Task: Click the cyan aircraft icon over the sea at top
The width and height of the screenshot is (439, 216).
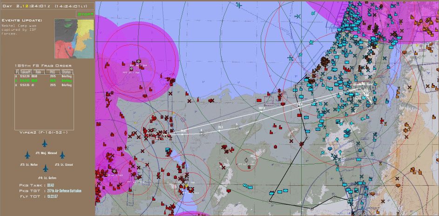Action: [239, 5]
